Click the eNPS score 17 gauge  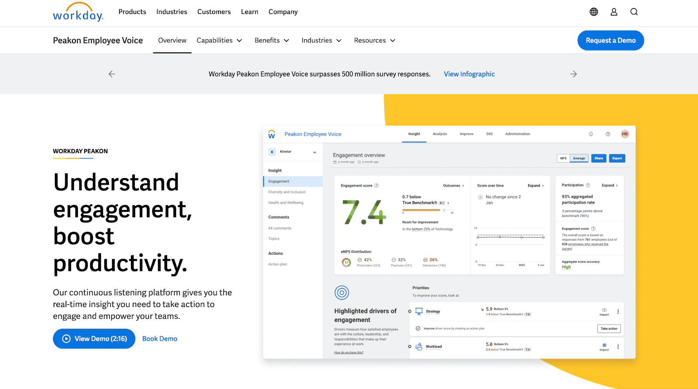pos(346,262)
